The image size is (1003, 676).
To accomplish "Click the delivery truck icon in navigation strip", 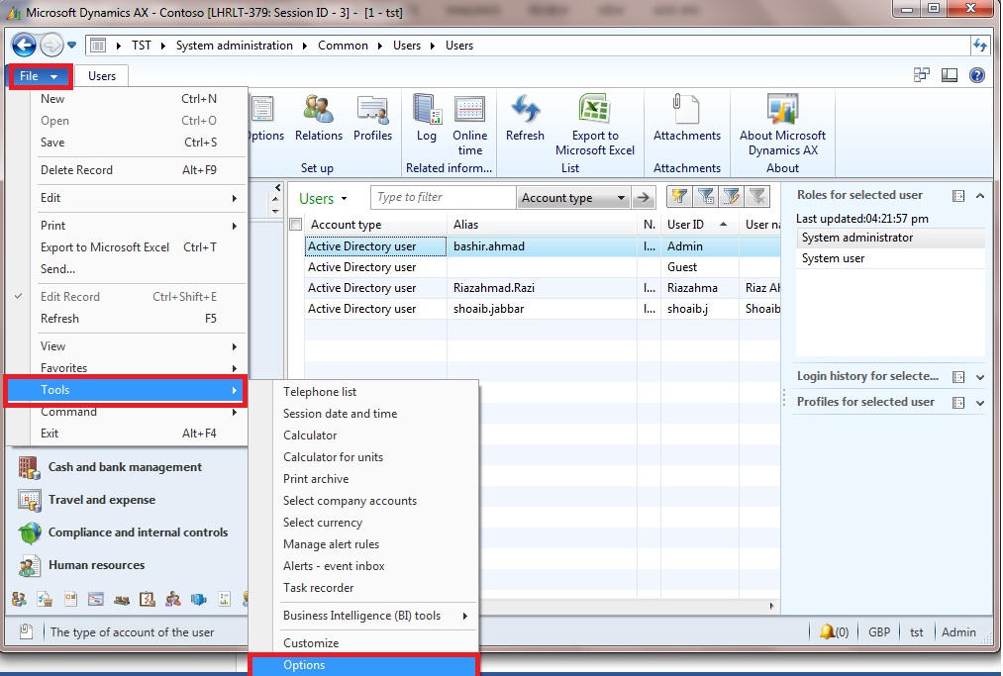I will (122, 599).
